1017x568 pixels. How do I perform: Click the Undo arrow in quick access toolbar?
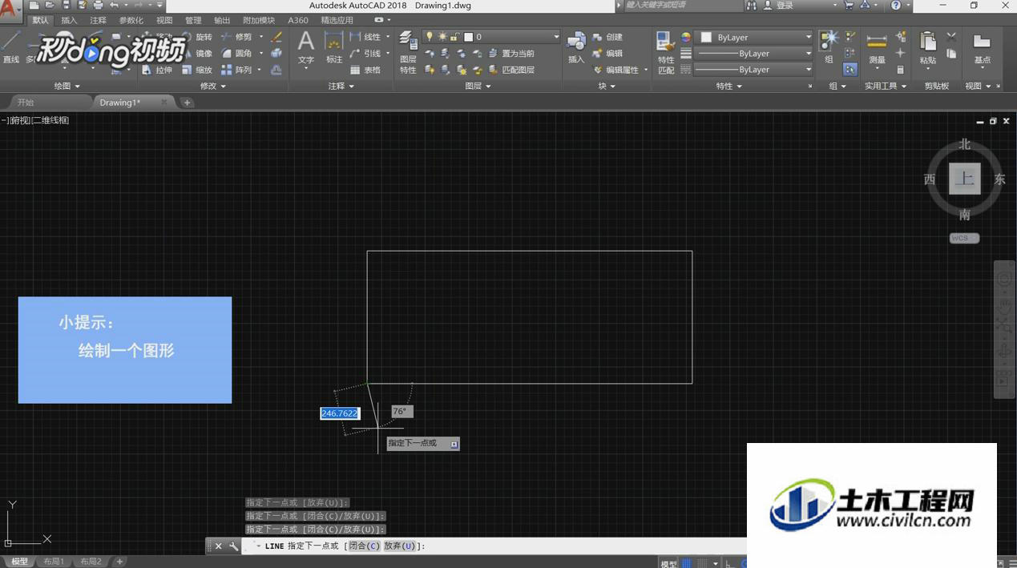[x=114, y=6]
